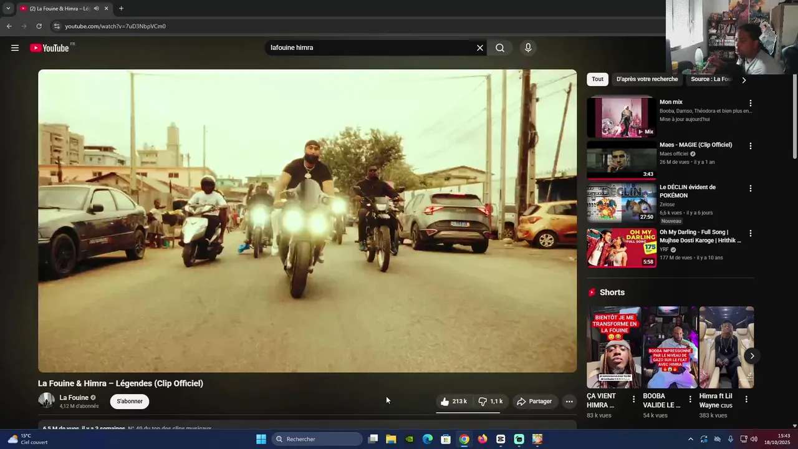The height and width of the screenshot is (449, 798).
Task: Clear the search text with the X icon
Action: pyautogui.click(x=480, y=48)
